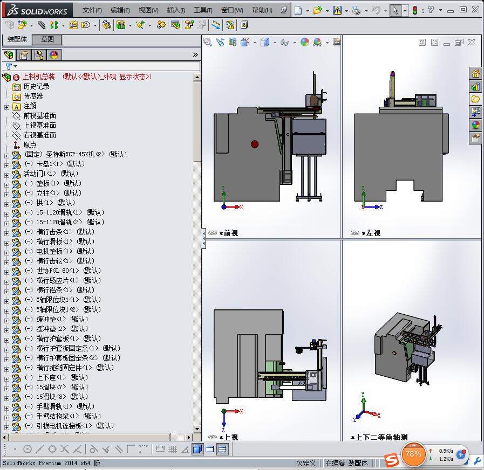Screen dimensions: 484x470
Task: Click the feature tree filter funnel
Action: point(9,66)
